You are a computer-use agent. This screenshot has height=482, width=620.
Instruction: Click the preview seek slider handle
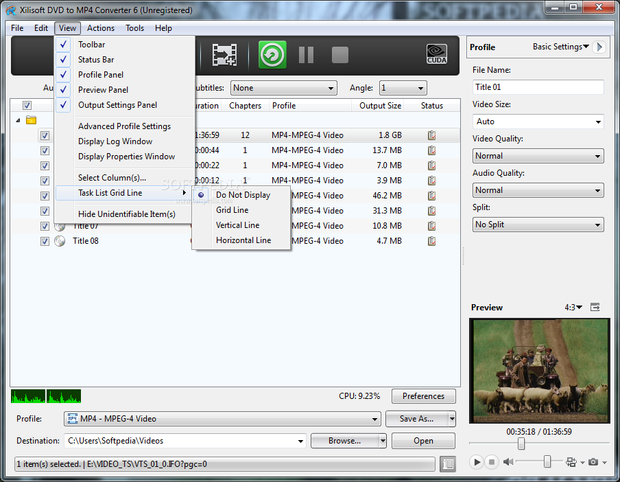click(521, 444)
